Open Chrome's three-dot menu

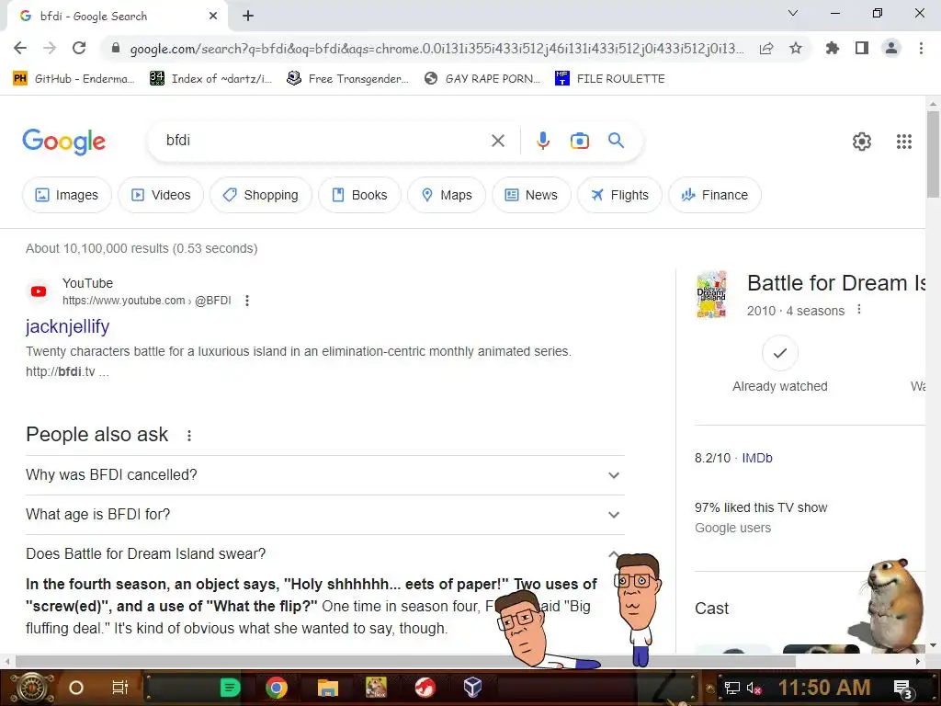click(x=921, y=48)
